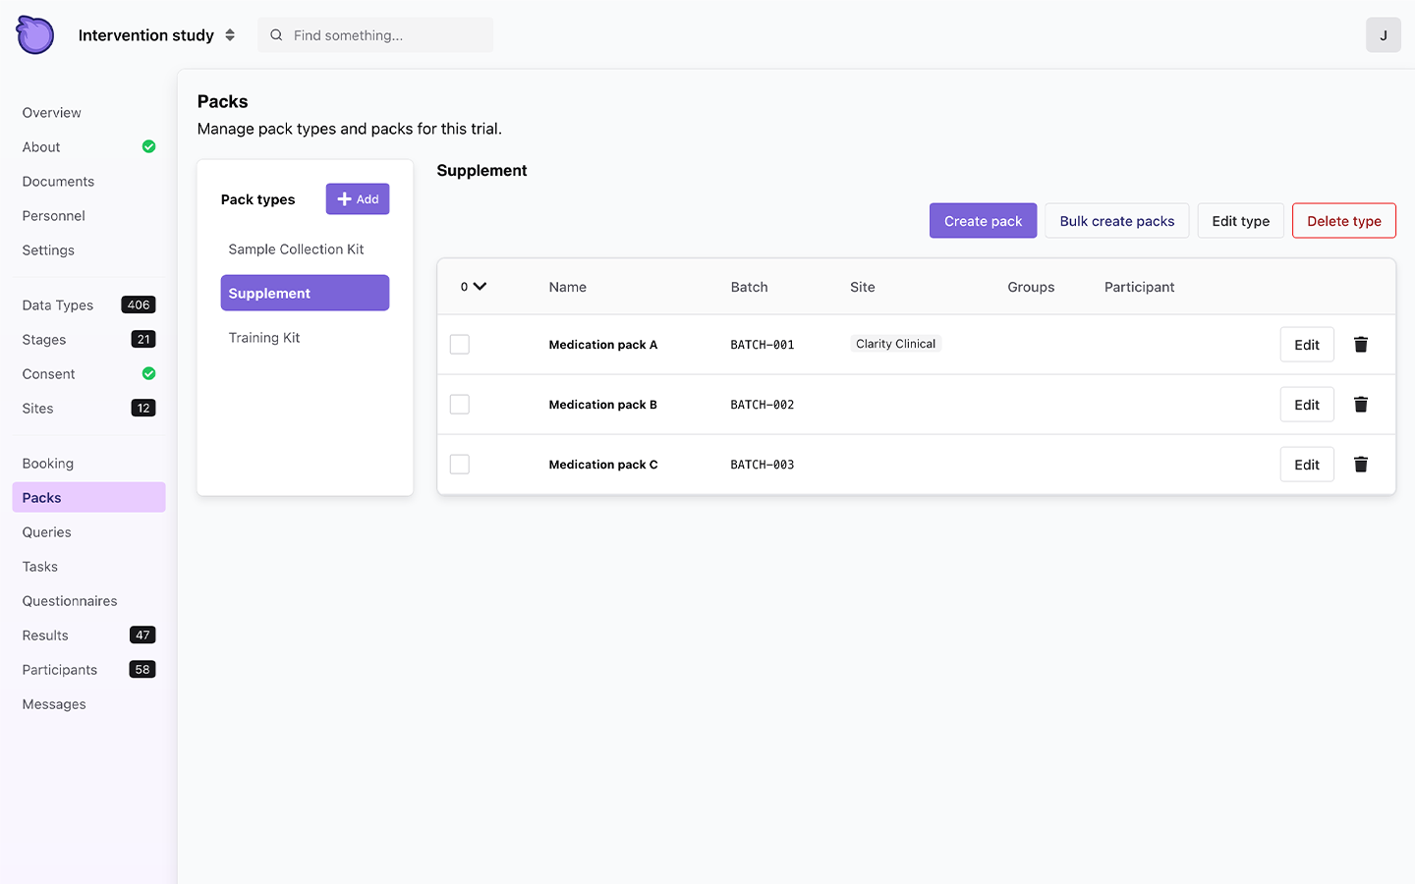Delete Medication pack B with trash icon
Viewport: 1415px width, 884px height.
1361,404
